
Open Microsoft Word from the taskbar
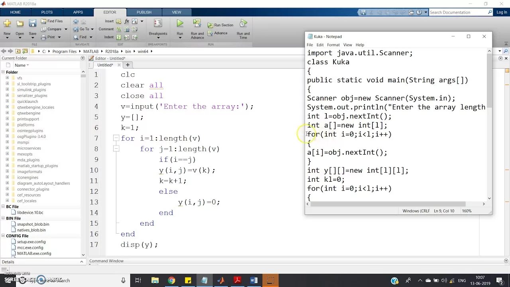[x=254, y=281]
